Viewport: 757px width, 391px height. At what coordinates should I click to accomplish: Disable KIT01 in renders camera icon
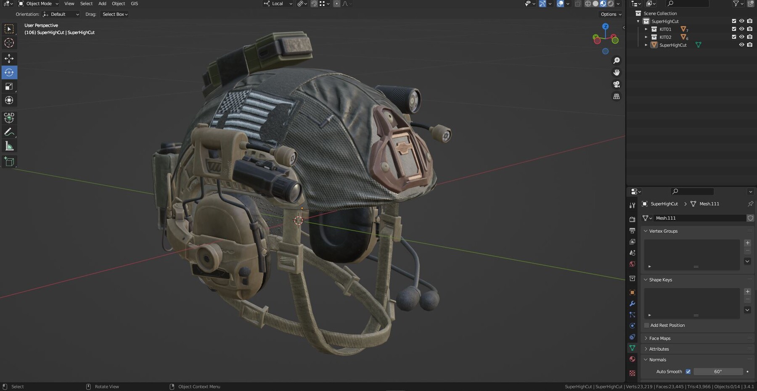(x=749, y=29)
